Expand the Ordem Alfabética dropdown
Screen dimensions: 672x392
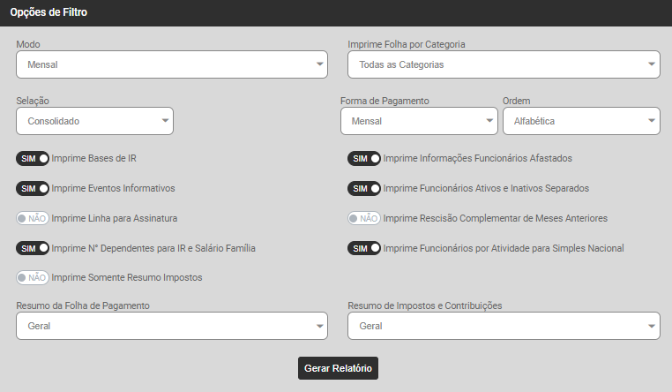pyautogui.click(x=580, y=121)
